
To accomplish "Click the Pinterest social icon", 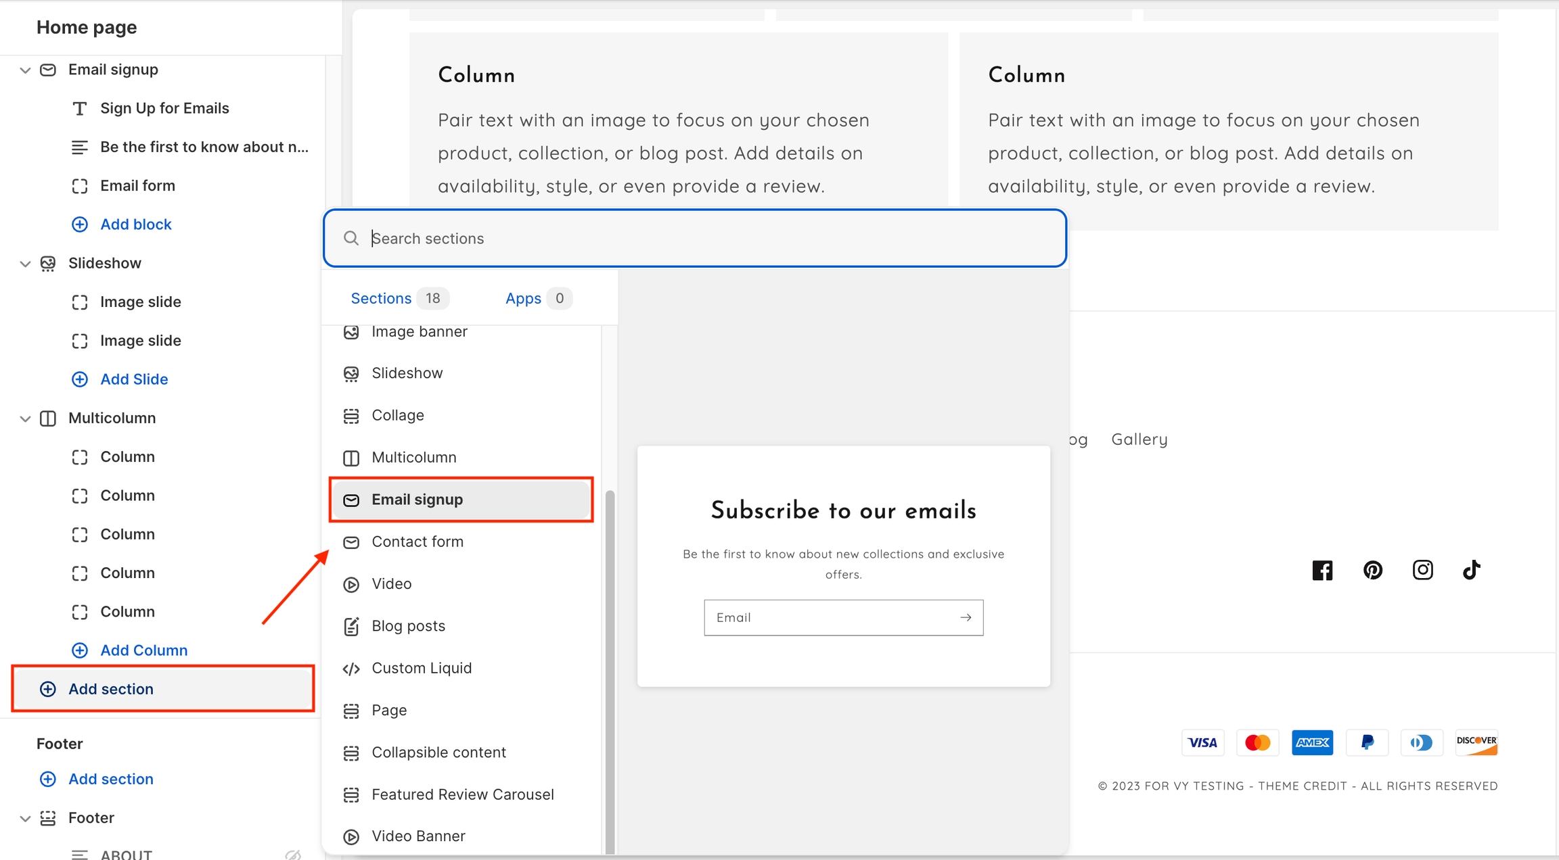I will 1372,570.
